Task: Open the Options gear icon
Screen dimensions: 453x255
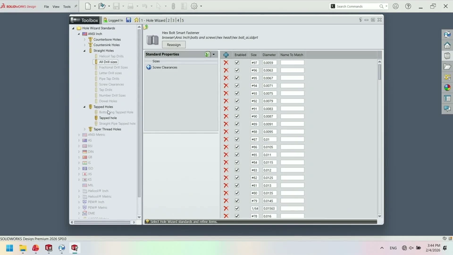Action: (194, 6)
